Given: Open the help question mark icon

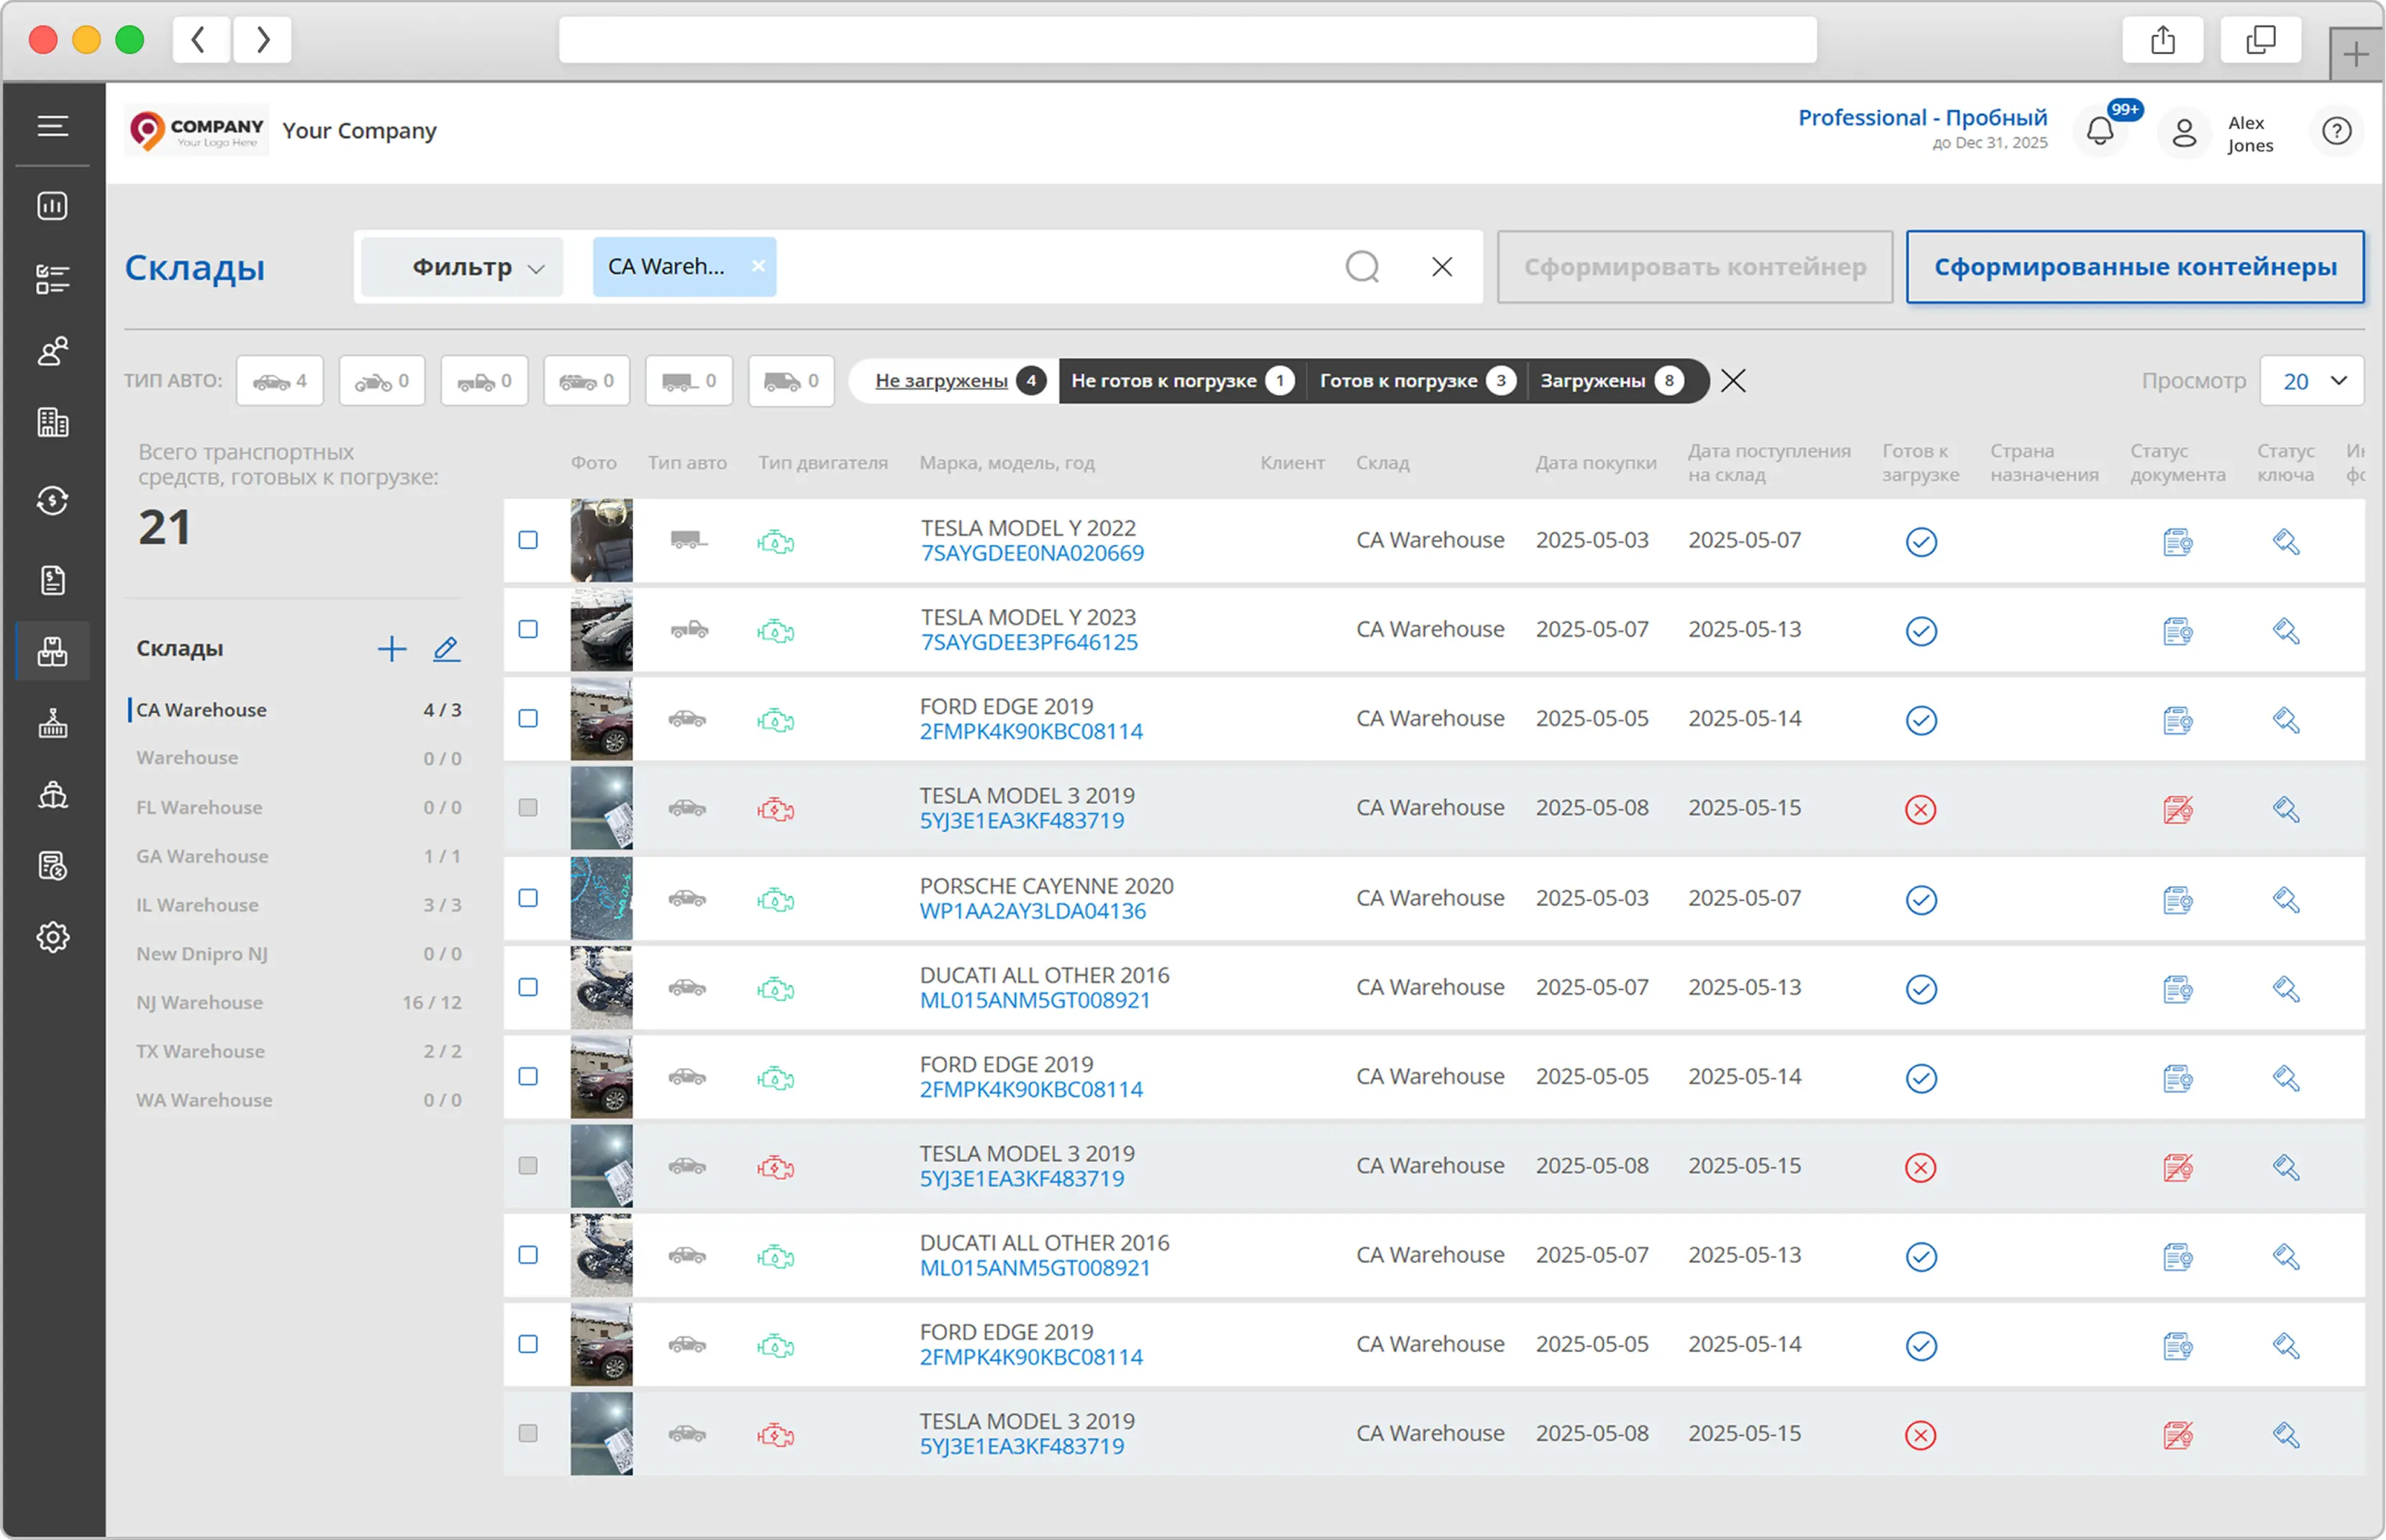Looking at the screenshot, I should [2337, 131].
